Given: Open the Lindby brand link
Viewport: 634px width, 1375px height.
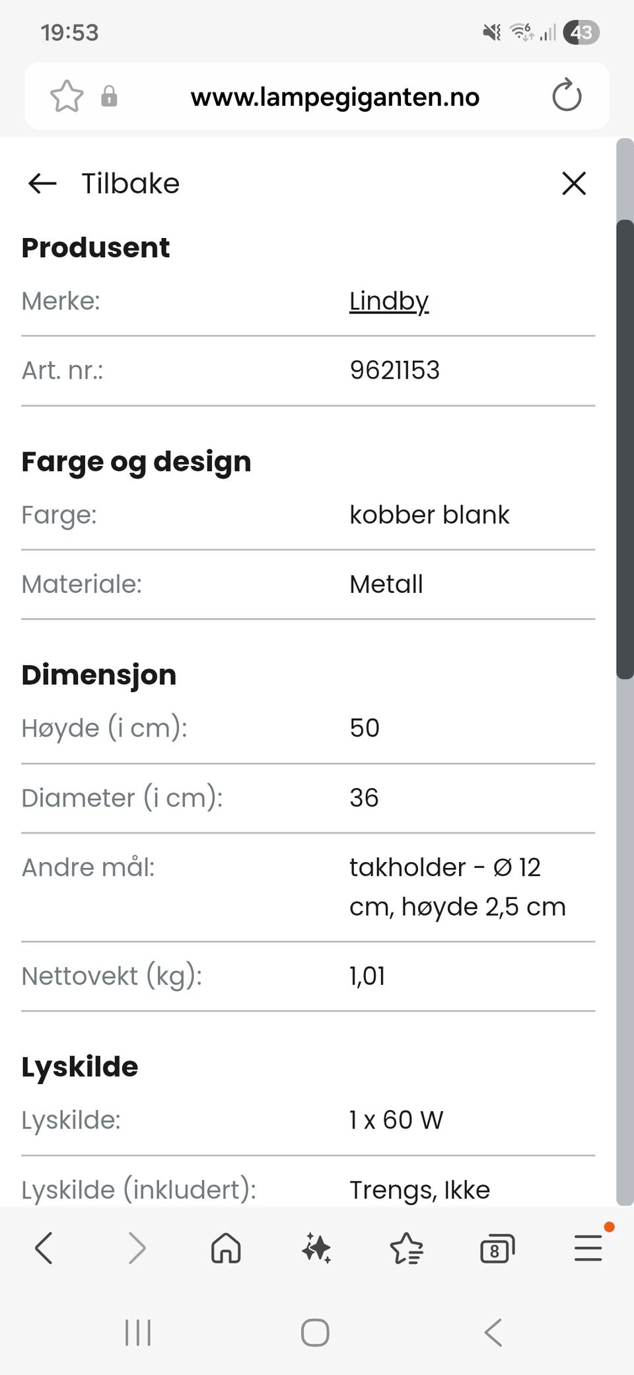Looking at the screenshot, I should (389, 301).
